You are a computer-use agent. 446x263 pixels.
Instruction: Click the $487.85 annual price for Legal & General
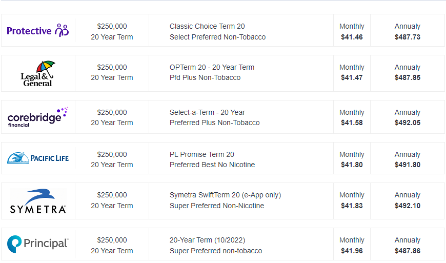coord(408,78)
